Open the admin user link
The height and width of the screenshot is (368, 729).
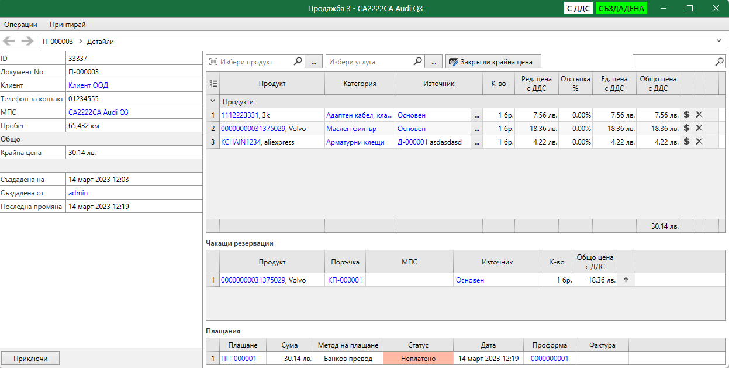(78, 193)
